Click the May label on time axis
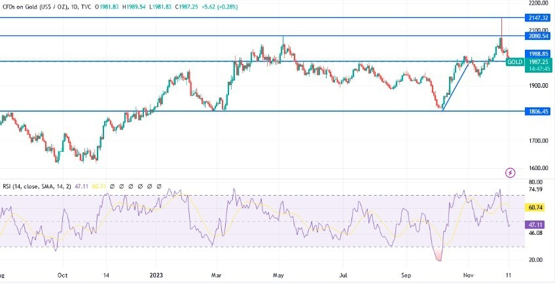555x284 pixels. [x=279, y=275]
